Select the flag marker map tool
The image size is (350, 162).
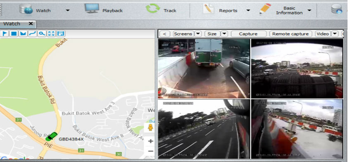pos(5,34)
